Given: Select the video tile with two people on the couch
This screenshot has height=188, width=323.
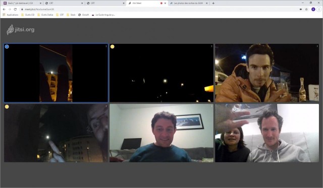Looking at the screenshot, I should (x=267, y=133).
